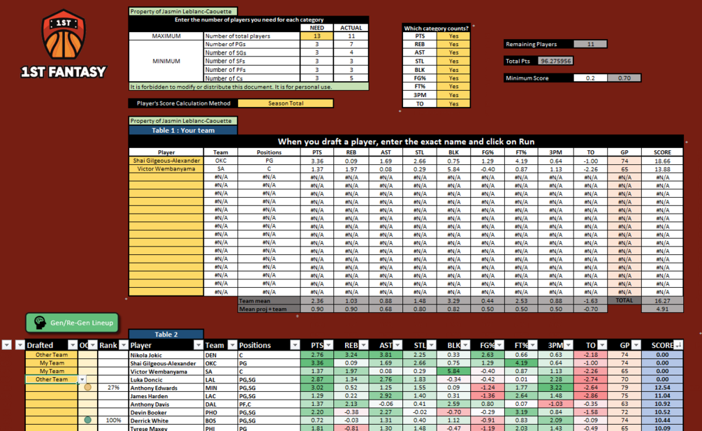Image resolution: width=702 pixels, height=431 pixels.
Task: Open the dropdown arrow in Luka Doncic's Drafted cell
Action: click(x=82, y=379)
